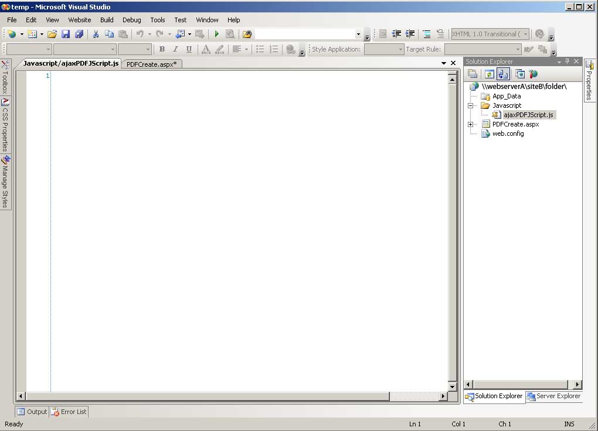The height and width of the screenshot is (431, 598).
Task: Save the current file with the floppy icon
Action: click(66, 35)
